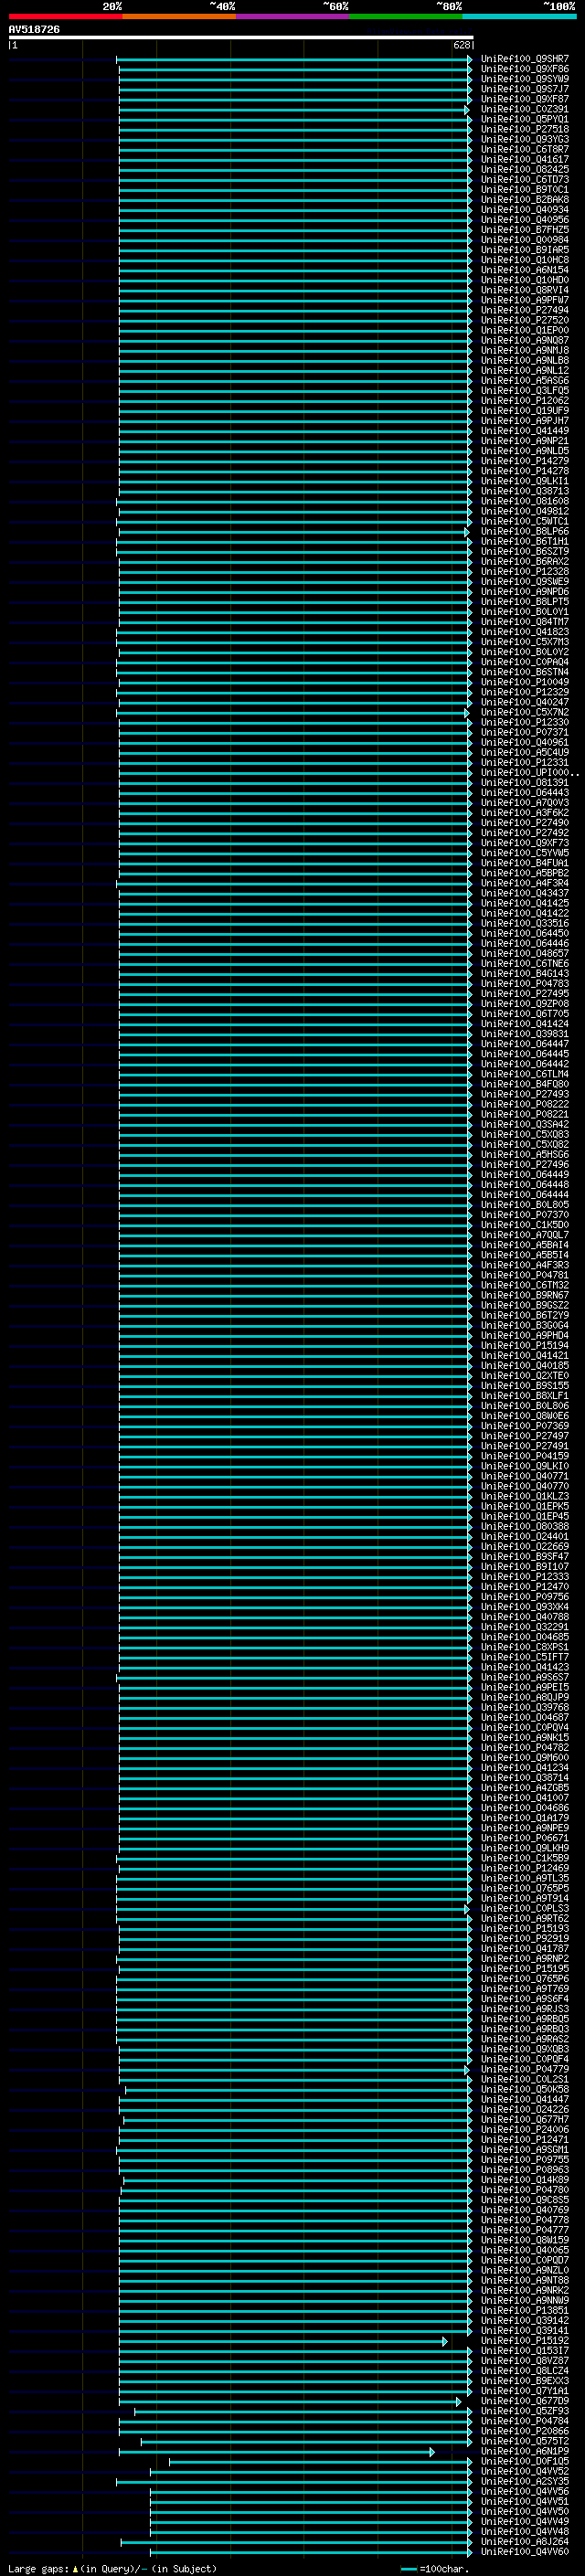The image size is (585, 2576).
Task: Open hit UniRef100_B2BAK8
Action: (x=524, y=200)
